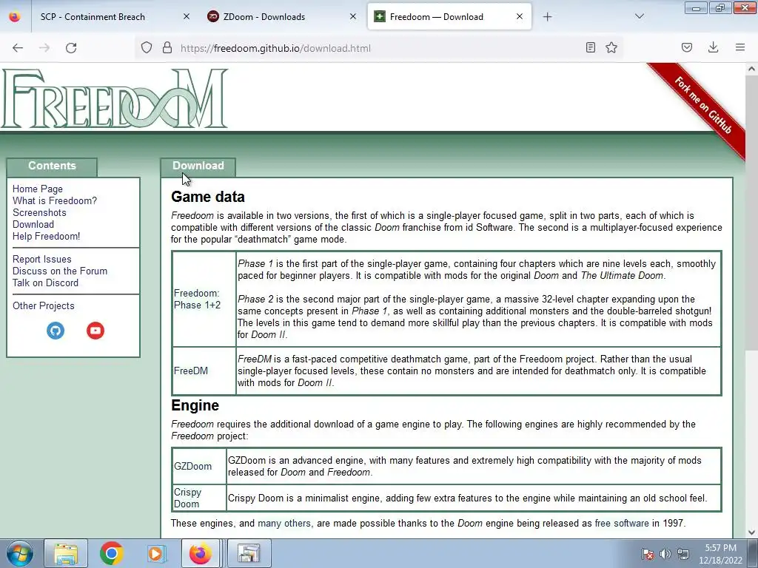758x568 pixels.
Task: Open GZDoom engine link
Action: (192, 466)
